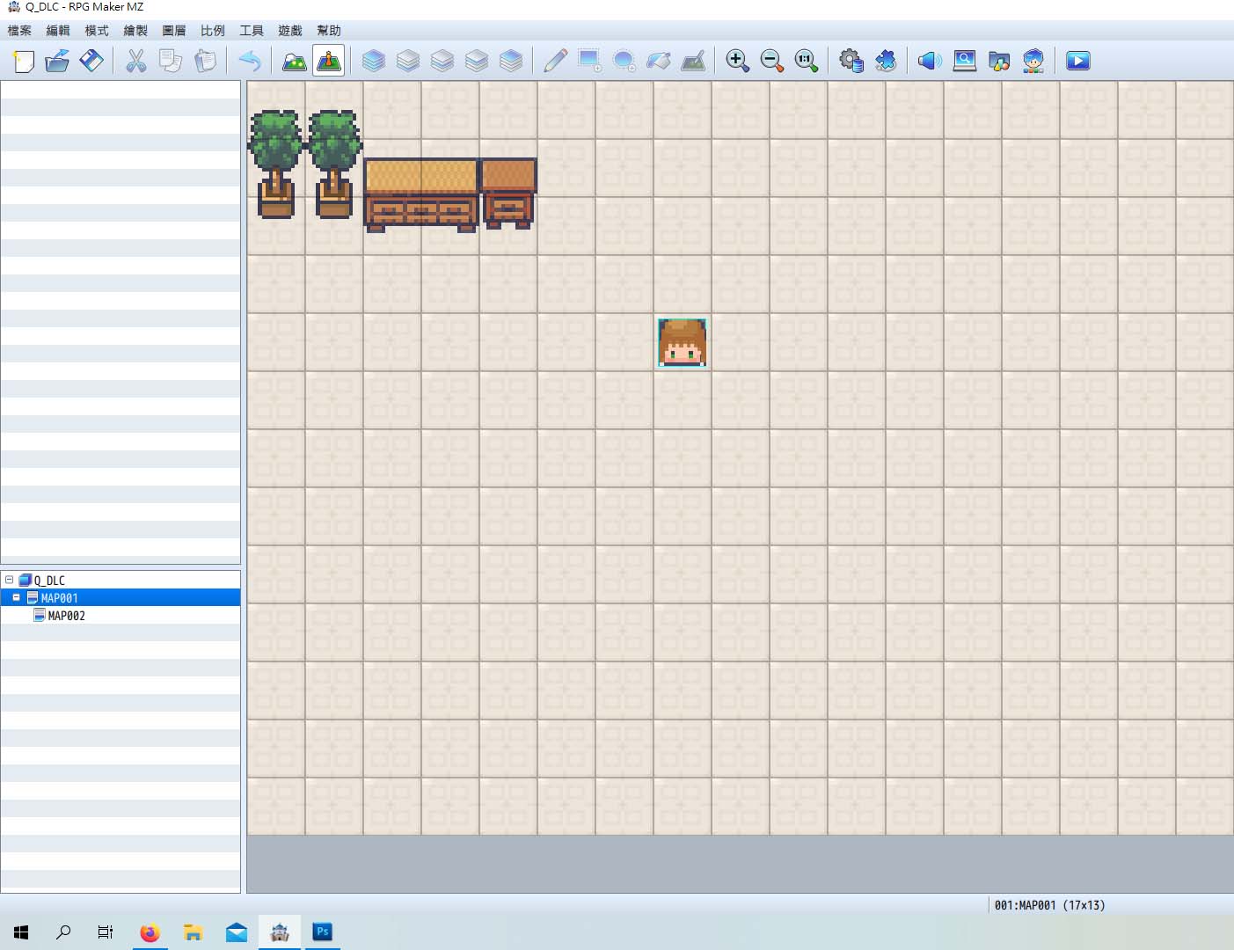Open the Resource Manager icon
This screenshot has height=950, width=1234.
998,61
